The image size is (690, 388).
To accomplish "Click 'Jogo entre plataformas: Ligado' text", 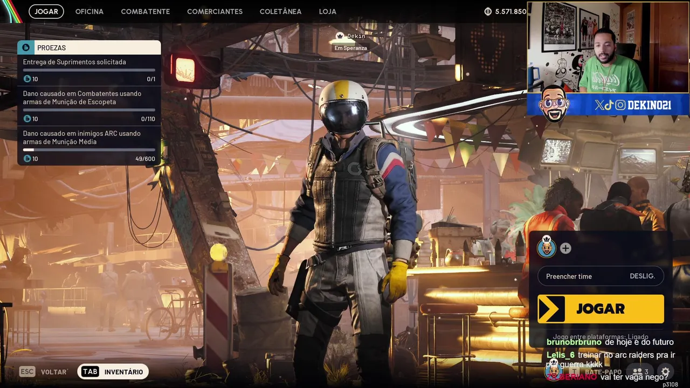I will 601,336.
